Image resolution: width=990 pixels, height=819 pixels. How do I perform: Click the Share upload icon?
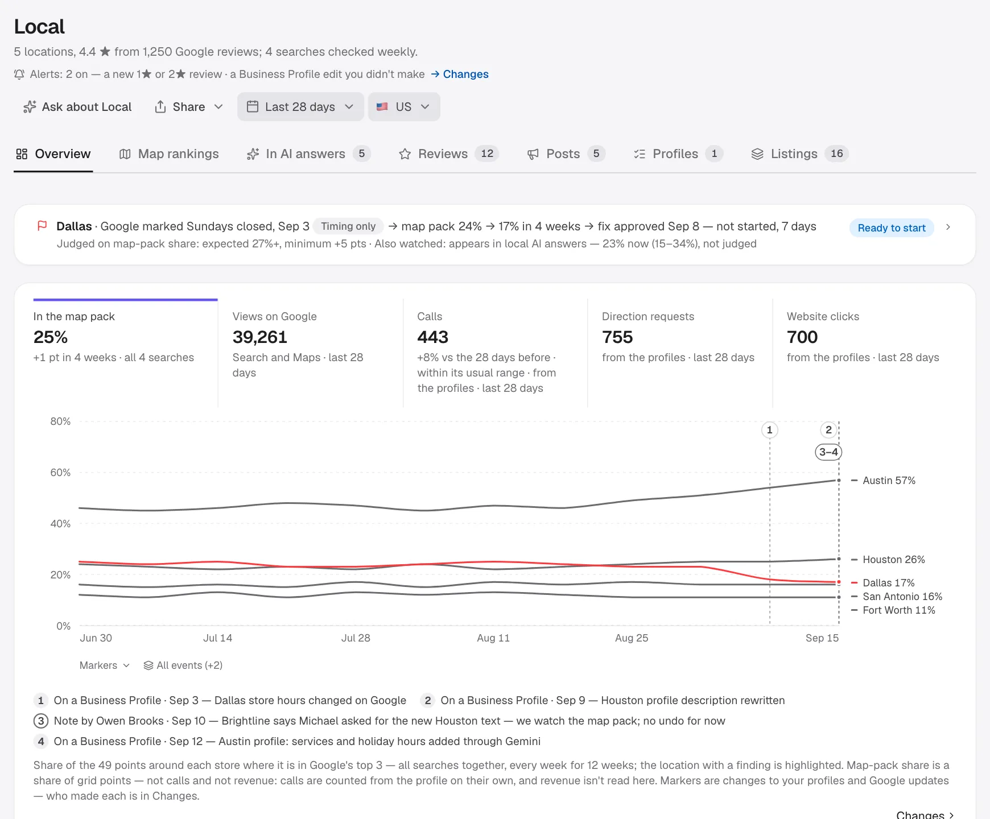[160, 107]
